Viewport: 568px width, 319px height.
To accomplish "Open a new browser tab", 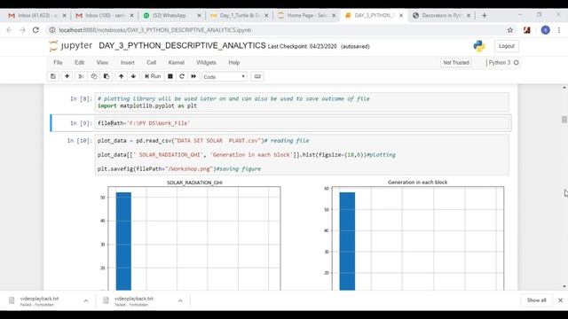I will point(485,16).
